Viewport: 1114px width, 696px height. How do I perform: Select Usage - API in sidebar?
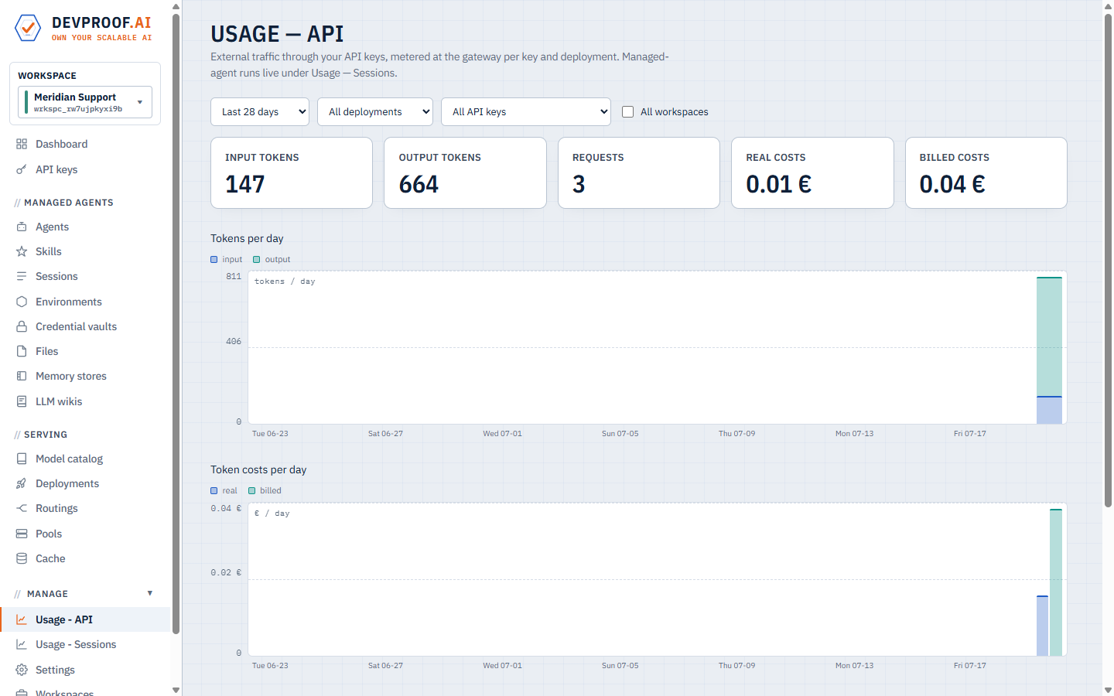coord(85,619)
